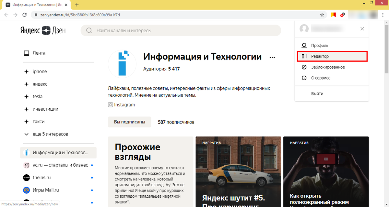
Task: Click Аудитория 5 417 text
Action: click(x=161, y=69)
